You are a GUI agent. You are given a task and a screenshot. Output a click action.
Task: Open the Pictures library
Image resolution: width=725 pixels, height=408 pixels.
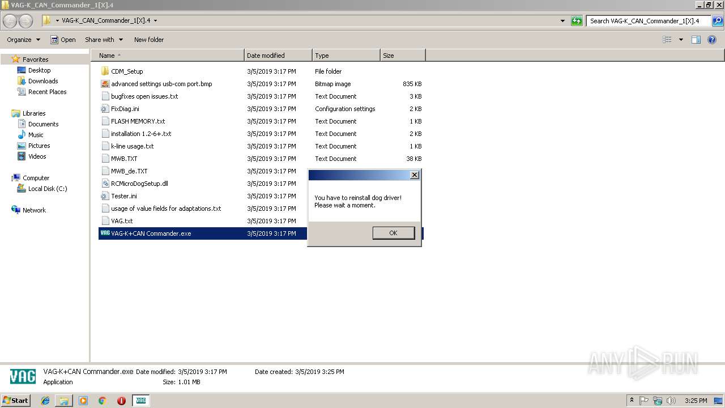[x=39, y=146]
